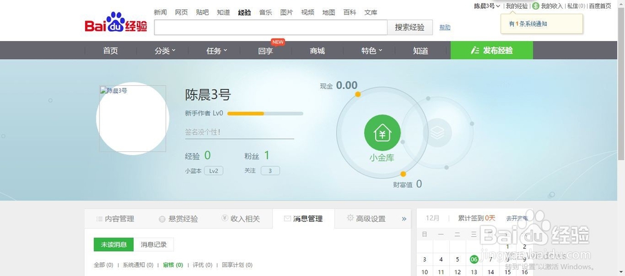This screenshot has height=276, width=625.
Task: Open 贴吧 in top links
Action: pos(202,12)
